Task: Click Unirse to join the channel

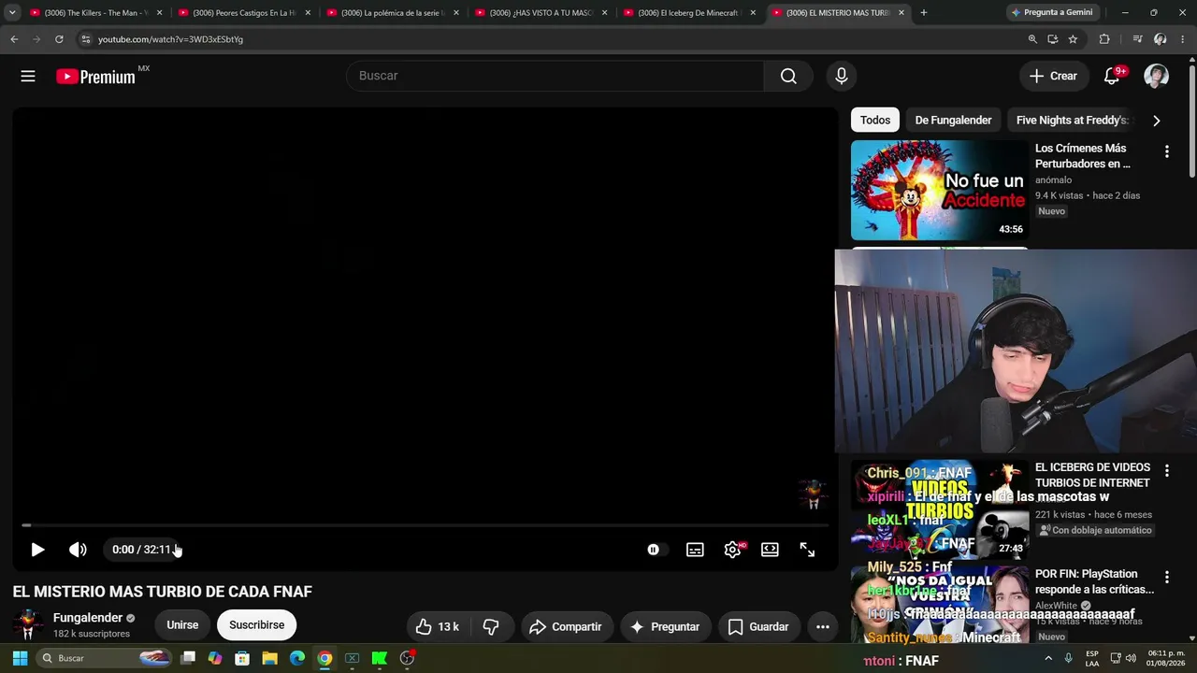Action: [182, 625]
